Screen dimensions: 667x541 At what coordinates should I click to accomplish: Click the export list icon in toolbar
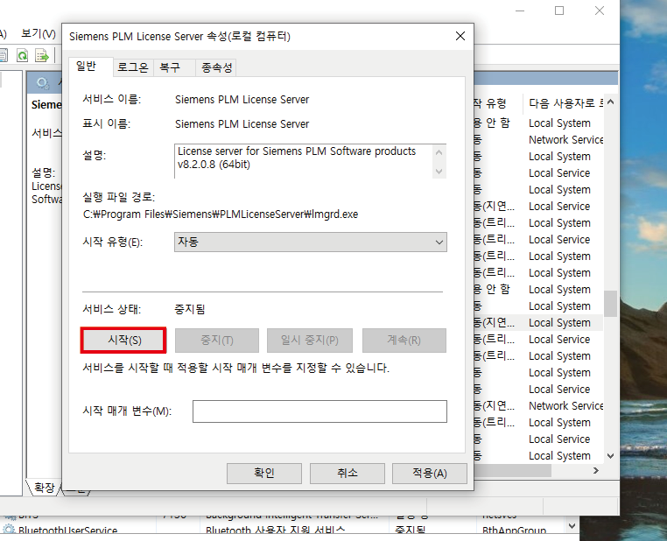click(x=42, y=55)
